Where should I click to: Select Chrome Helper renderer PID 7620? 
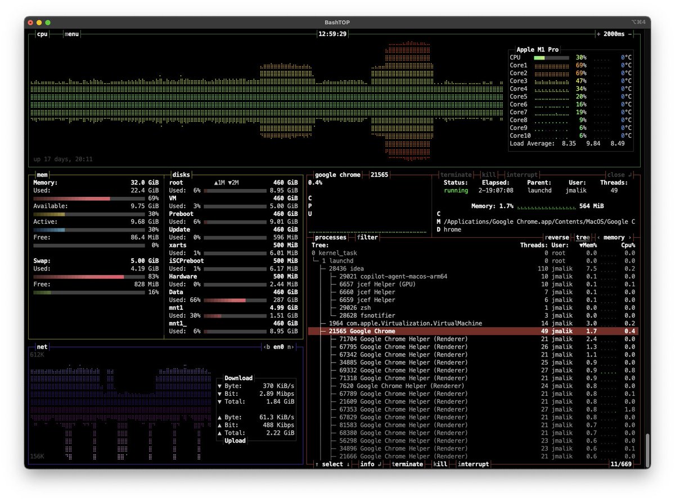tap(472, 386)
